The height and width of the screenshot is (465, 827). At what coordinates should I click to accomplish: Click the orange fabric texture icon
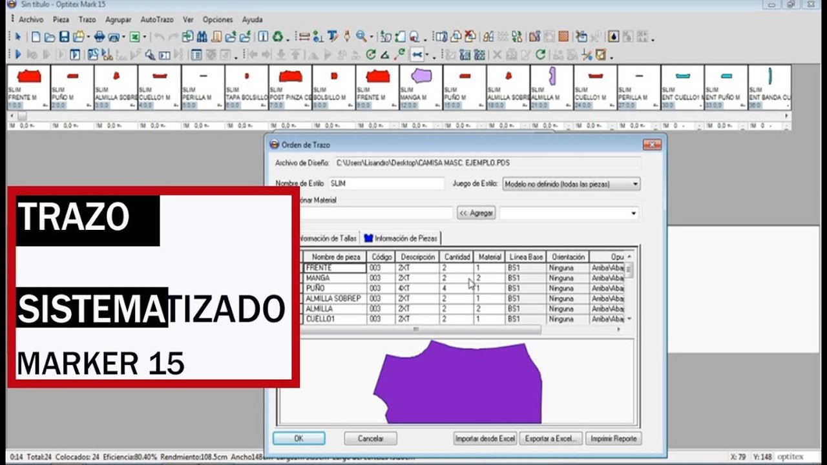pos(563,37)
